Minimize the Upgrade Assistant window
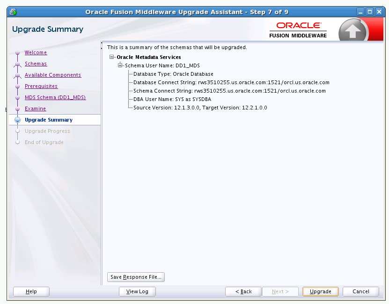The height and width of the screenshot is (304, 389). [360, 12]
